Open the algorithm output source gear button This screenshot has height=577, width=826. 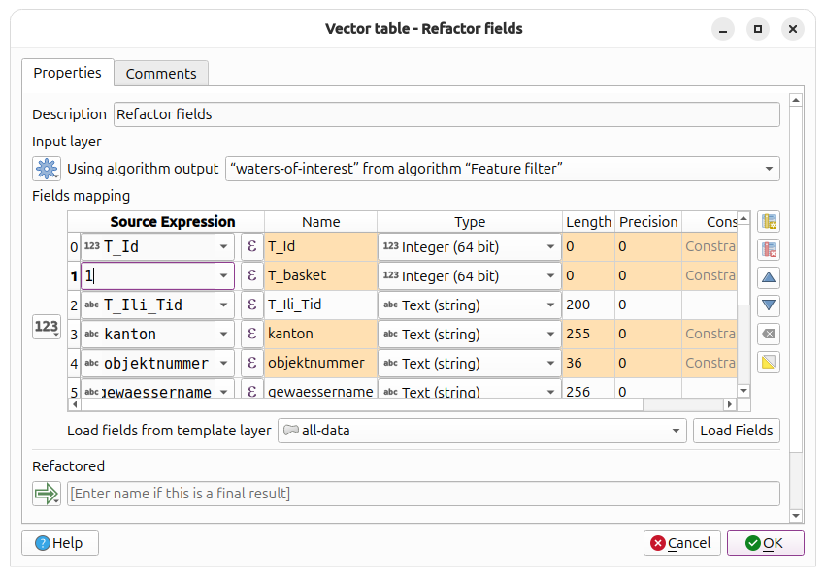point(47,169)
